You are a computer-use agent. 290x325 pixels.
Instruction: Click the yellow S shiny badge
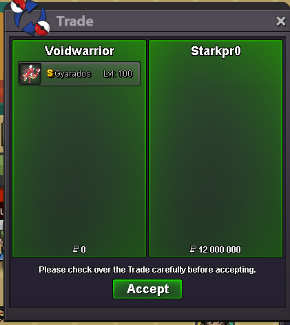point(50,73)
